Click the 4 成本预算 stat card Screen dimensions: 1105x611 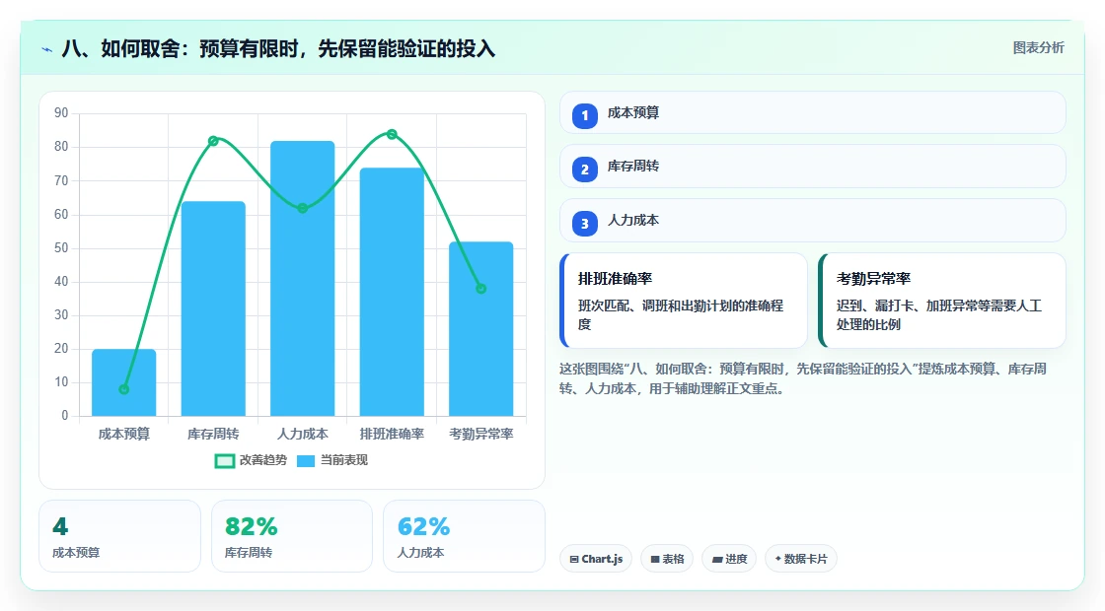(119, 536)
